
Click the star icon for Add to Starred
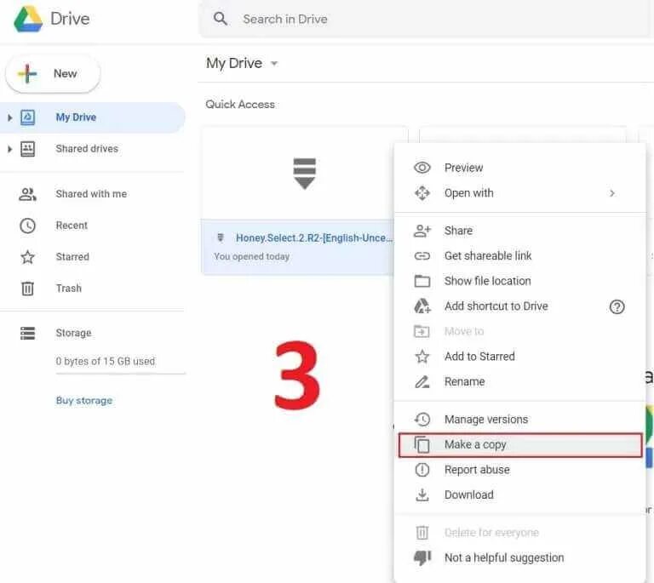(x=422, y=357)
